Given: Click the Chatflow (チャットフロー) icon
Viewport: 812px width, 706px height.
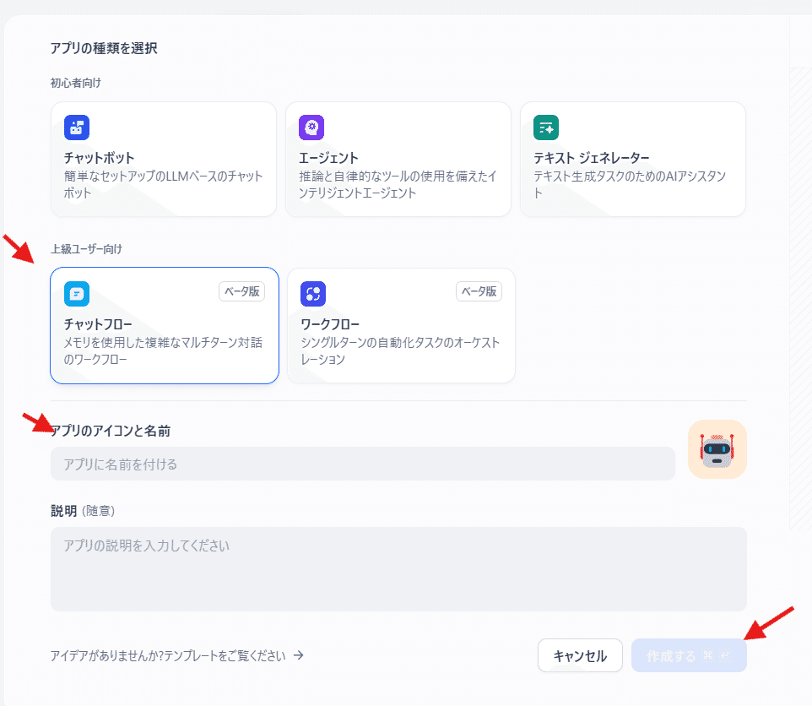Looking at the screenshot, I should (x=77, y=294).
